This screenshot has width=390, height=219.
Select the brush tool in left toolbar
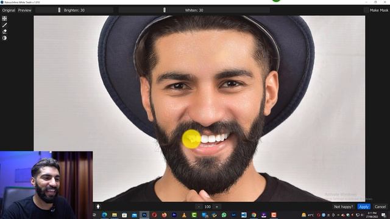pos(4,25)
